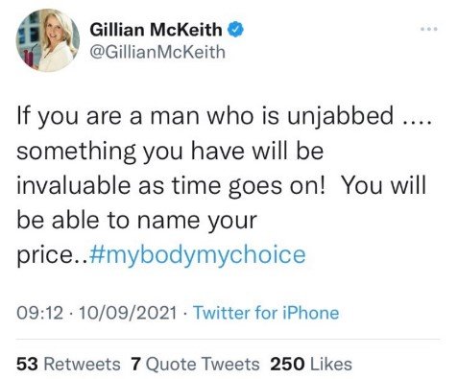
Task: Open the @GillianMcKeith handle link
Action: click(x=157, y=52)
